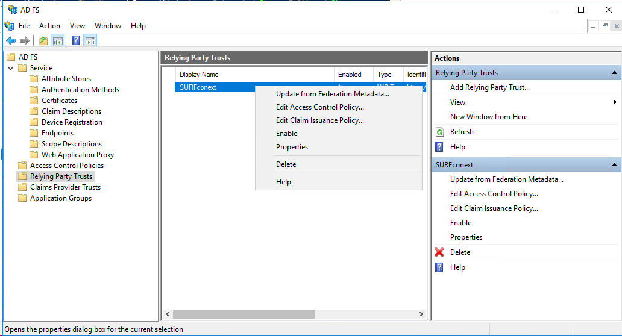The height and width of the screenshot is (336, 622).
Task: Click the AD FS title bar app icon
Action: [x=12, y=10]
